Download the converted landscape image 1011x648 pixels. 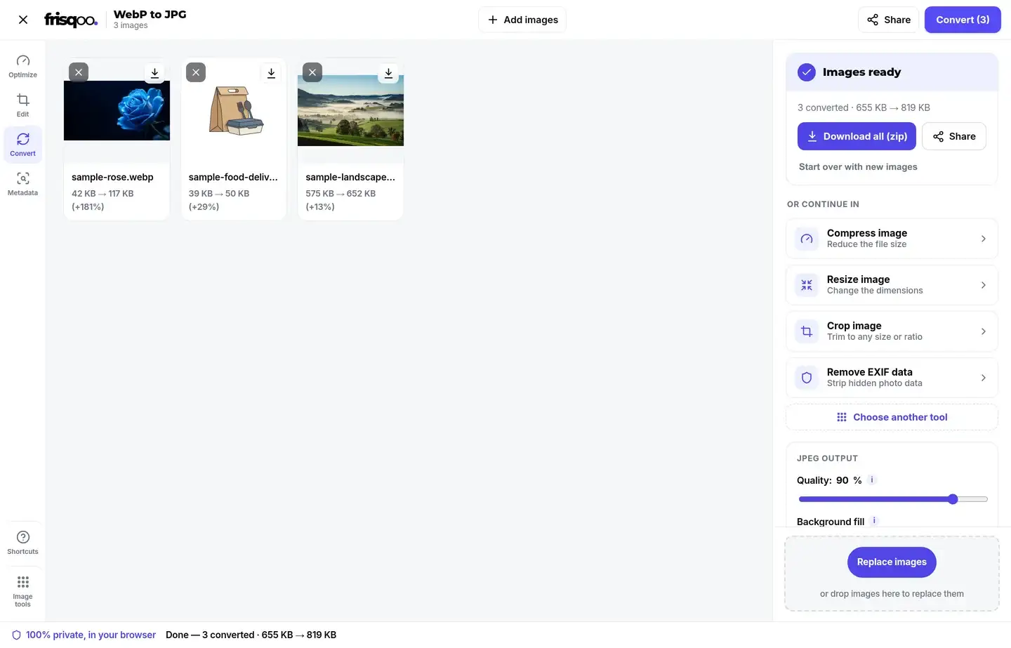388,72
